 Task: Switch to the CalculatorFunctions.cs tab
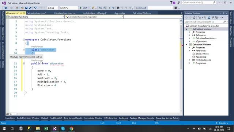click(x=64, y=13)
